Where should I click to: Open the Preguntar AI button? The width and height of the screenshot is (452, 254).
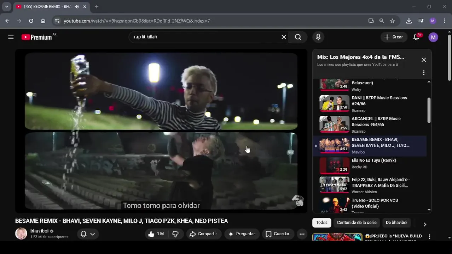click(242, 234)
